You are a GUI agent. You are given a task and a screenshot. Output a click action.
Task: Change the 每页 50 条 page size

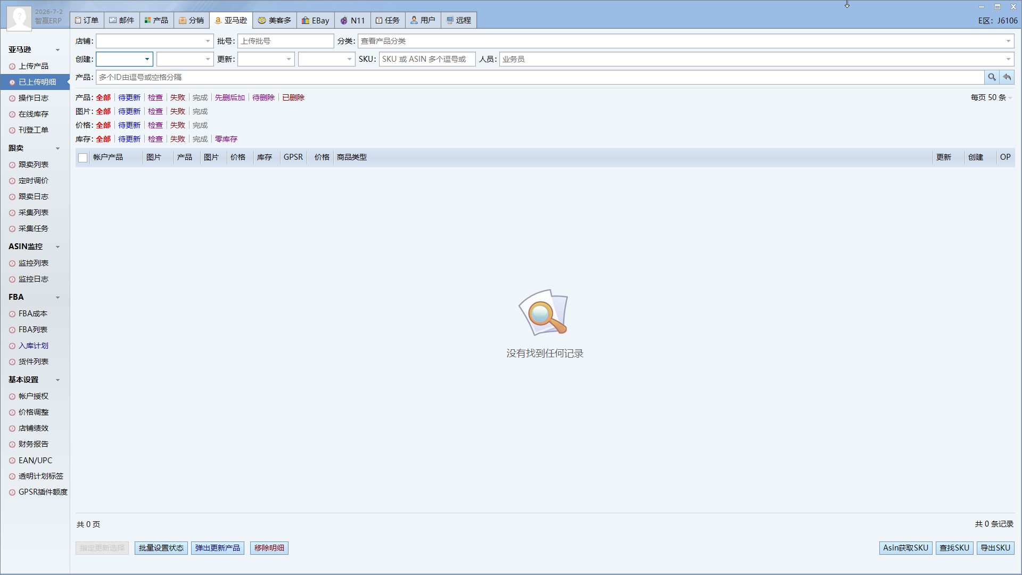(x=991, y=97)
